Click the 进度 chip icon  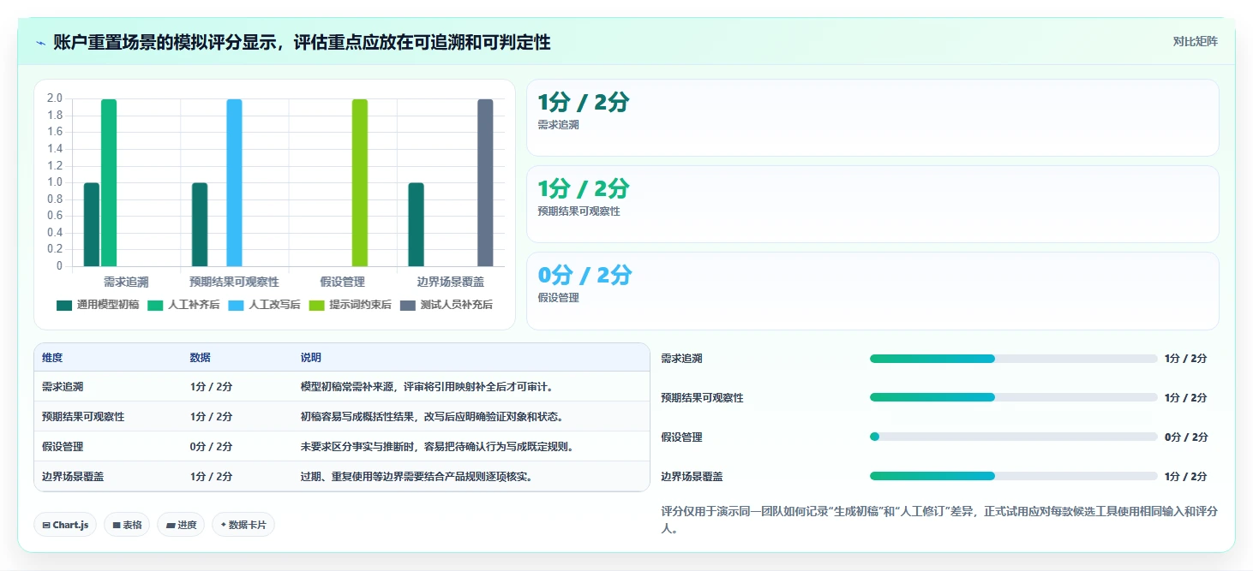(170, 525)
